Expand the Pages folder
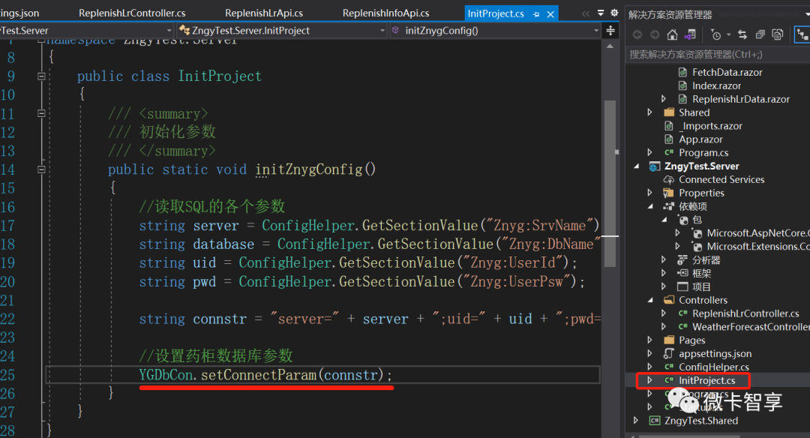This screenshot has width=810, height=438. (x=649, y=340)
